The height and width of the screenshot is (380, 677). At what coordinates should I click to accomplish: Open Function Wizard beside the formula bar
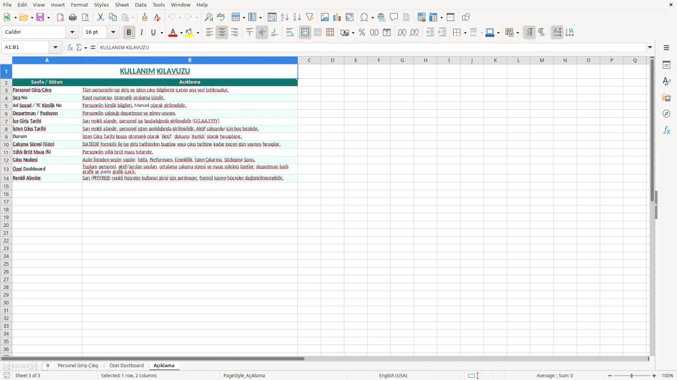point(70,47)
